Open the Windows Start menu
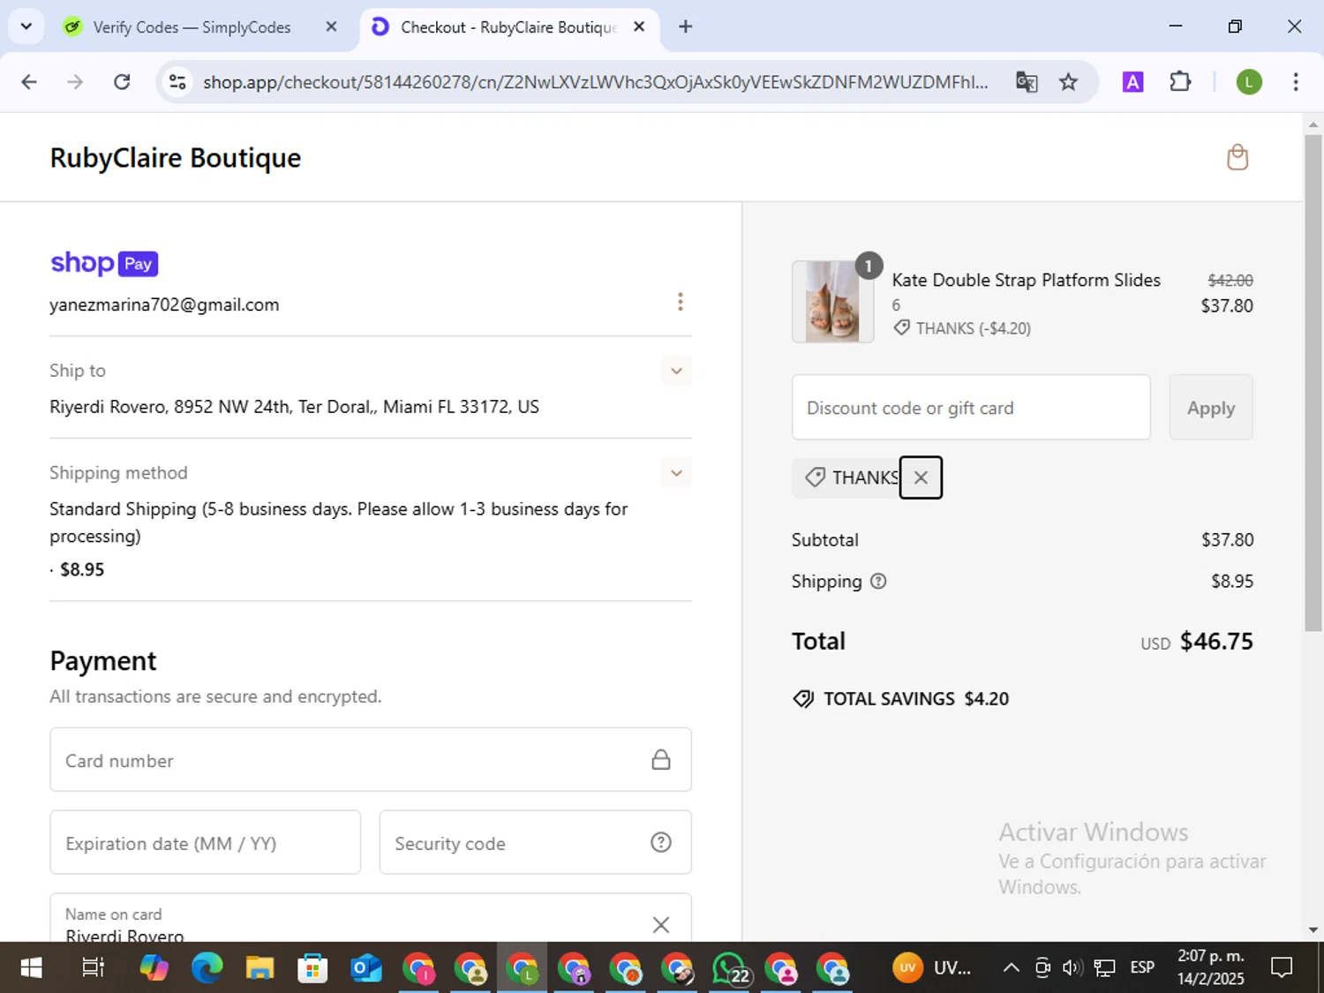The height and width of the screenshot is (993, 1324). 31,968
